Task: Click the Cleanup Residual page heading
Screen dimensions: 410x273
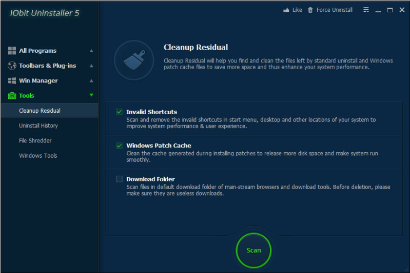Action: pos(196,47)
